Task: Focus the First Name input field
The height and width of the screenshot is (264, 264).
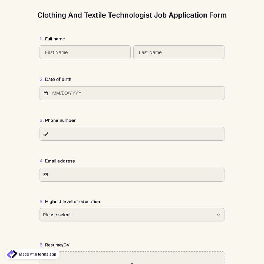Action: (85, 52)
